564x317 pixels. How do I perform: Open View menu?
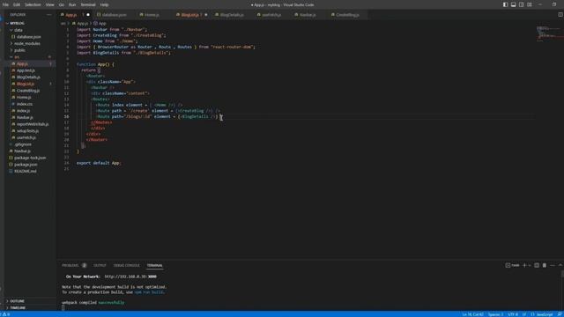pyautogui.click(x=49, y=4)
